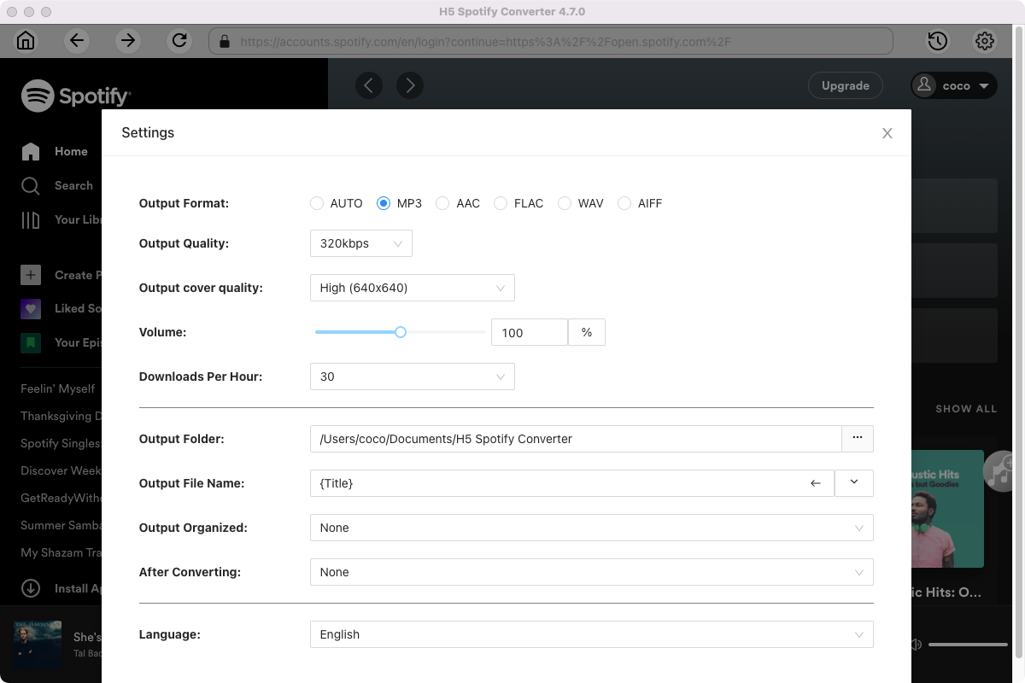Go back using Spotify's left chevron button
1025x683 pixels.
click(x=369, y=85)
